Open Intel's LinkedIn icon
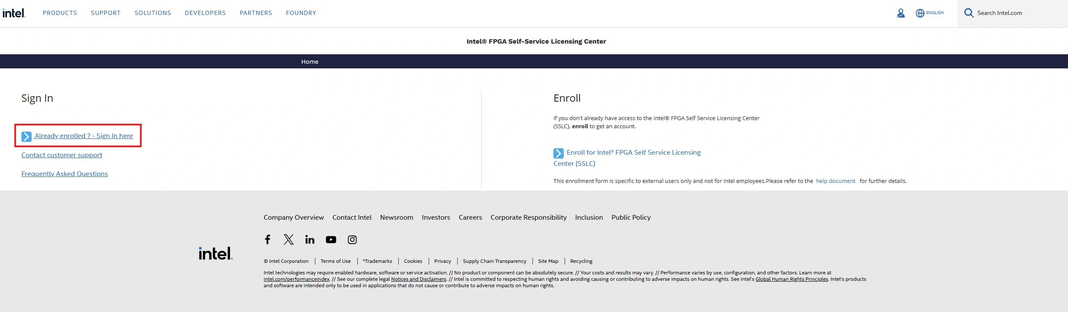 pos(310,239)
